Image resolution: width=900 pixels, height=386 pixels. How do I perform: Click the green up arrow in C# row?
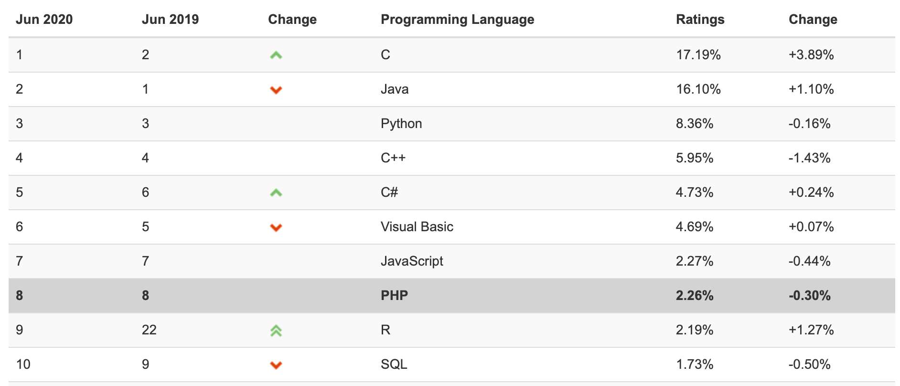[x=276, y=193]
